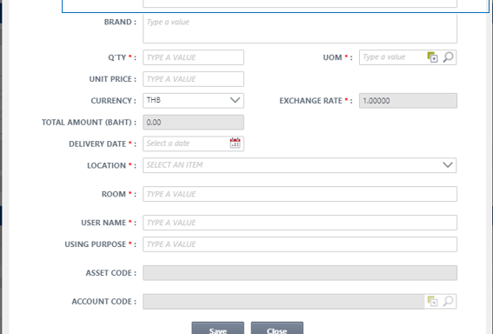Click the Account Code list icon
Screen dimensions: 493x334
coord(432,301)
